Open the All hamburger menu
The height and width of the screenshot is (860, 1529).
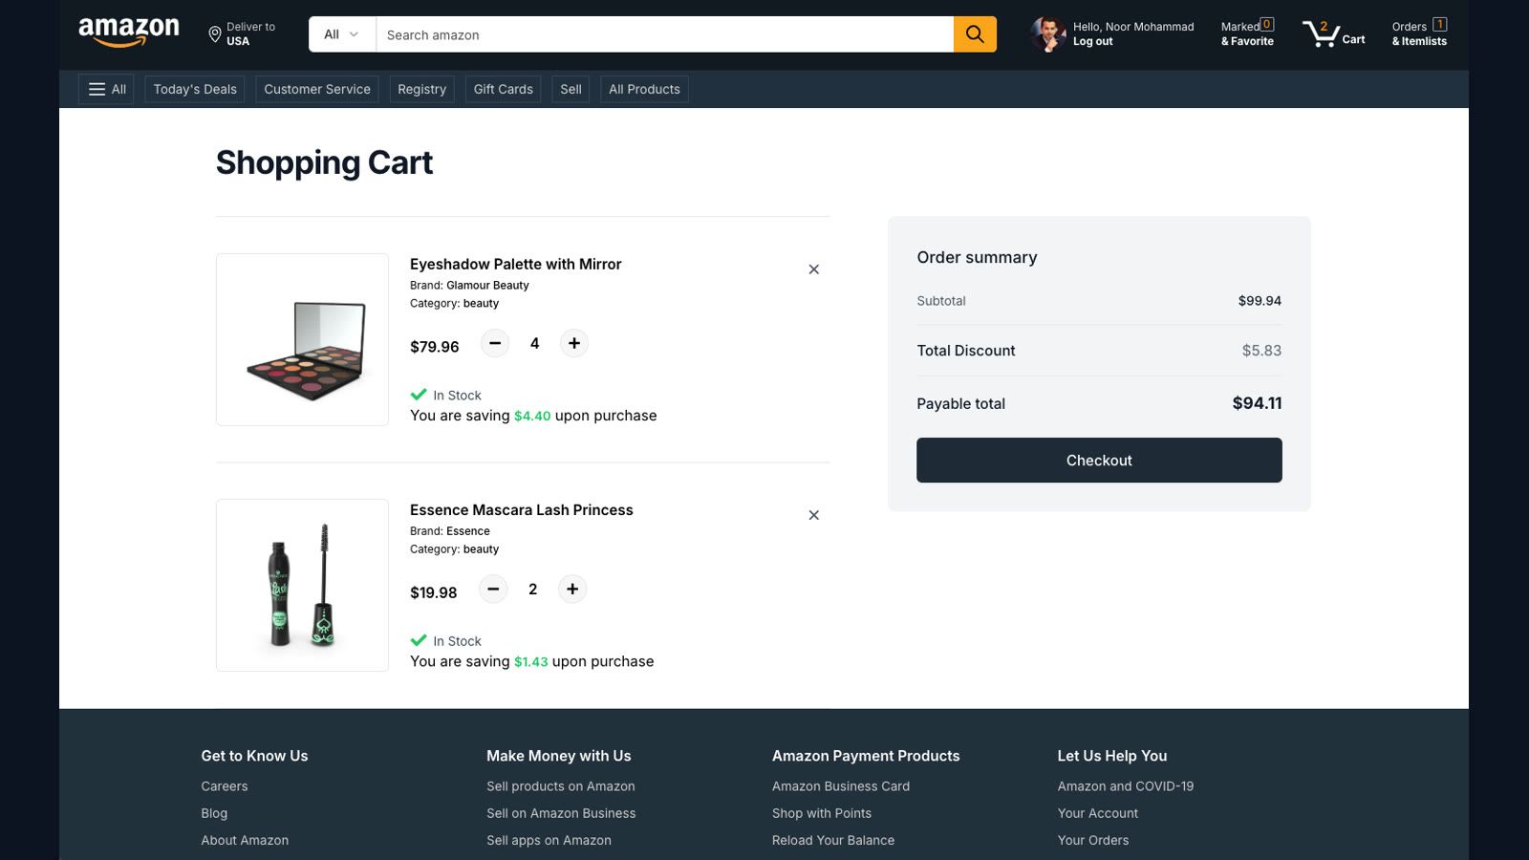point(106,89)
